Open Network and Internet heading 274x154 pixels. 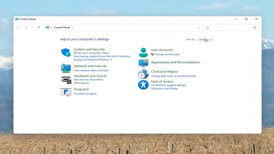click(90, 66)
